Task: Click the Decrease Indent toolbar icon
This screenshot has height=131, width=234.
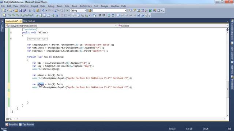Action: tap(100, 15)
